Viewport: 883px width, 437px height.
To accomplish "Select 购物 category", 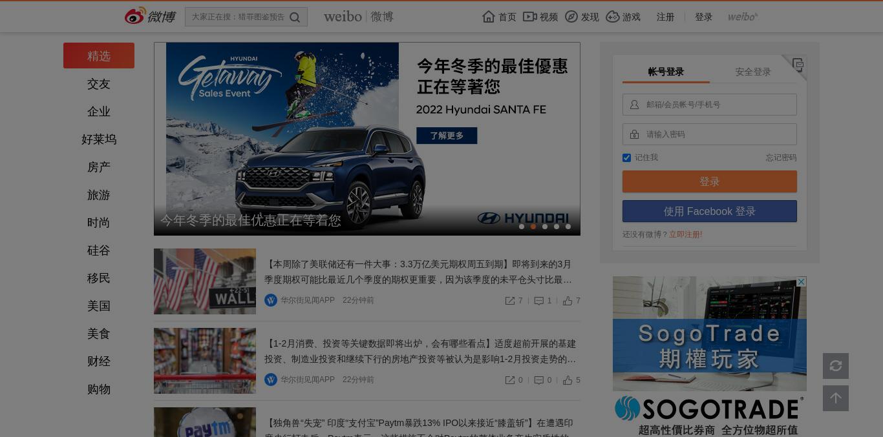I will 99,389.
